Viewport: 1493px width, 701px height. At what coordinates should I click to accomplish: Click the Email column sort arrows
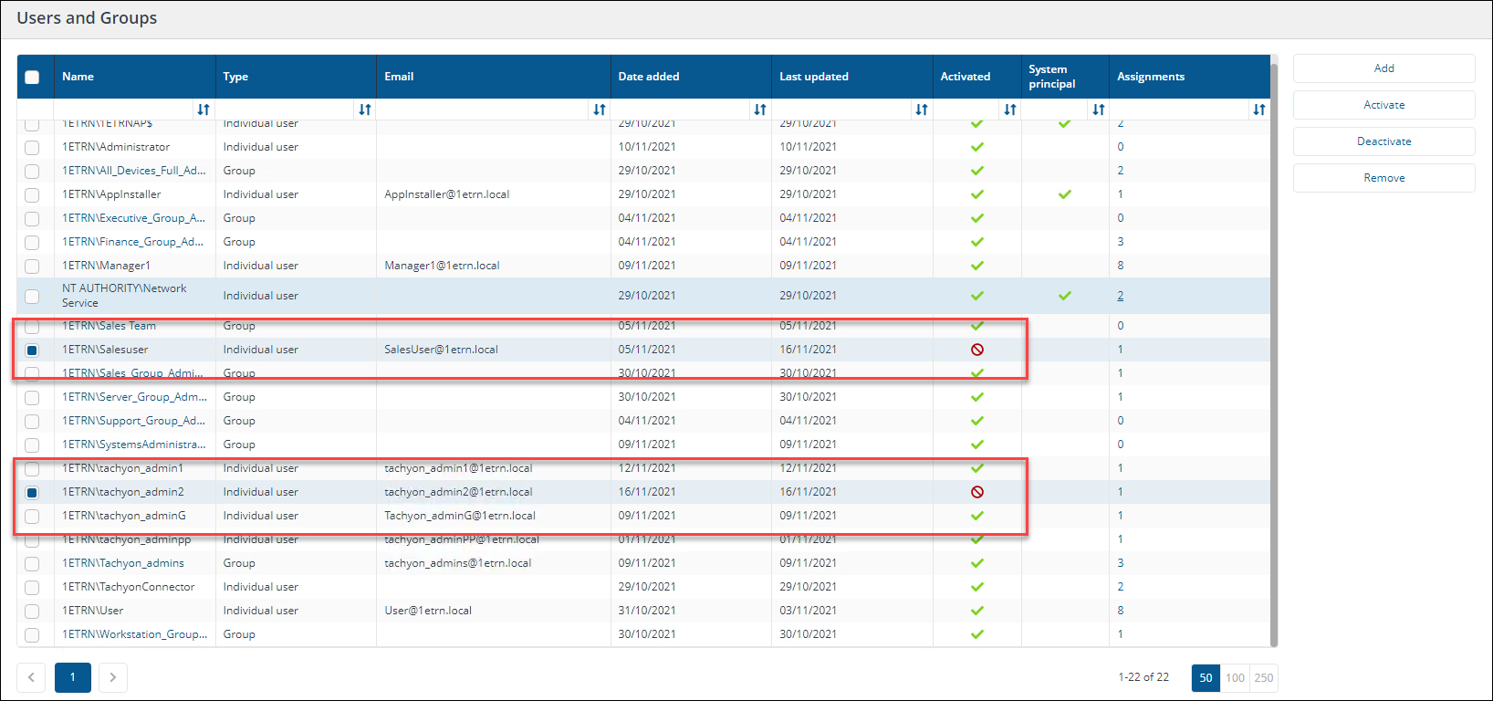(600, 110)
